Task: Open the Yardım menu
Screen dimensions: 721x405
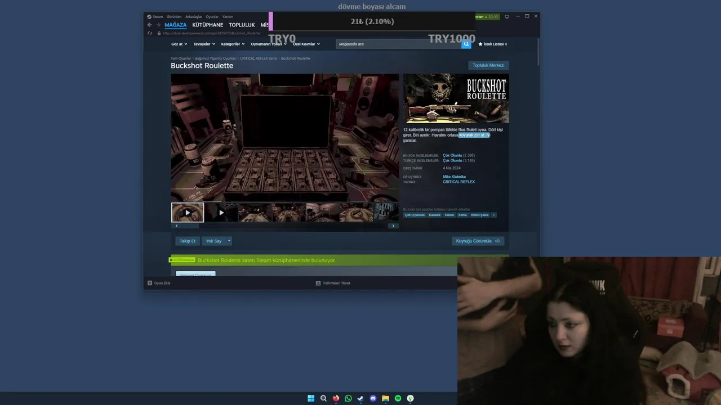Action: (x=228, y=17)
